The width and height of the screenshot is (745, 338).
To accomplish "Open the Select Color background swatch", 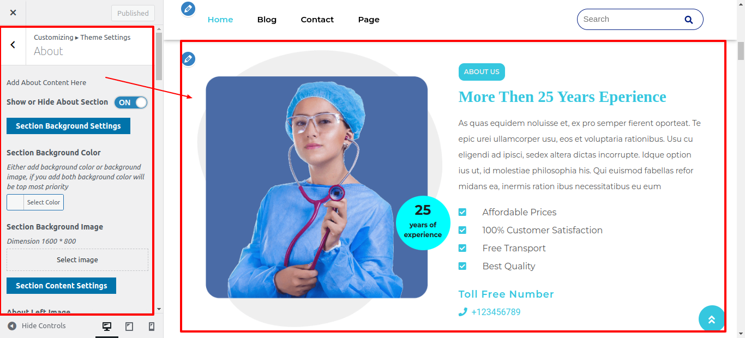I will click(x=35, y=202).
